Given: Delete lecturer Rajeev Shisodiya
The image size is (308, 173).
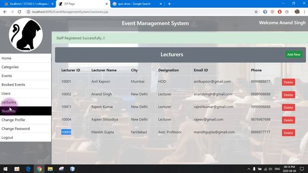Looking at the screenshot, I should click(288, 120).
